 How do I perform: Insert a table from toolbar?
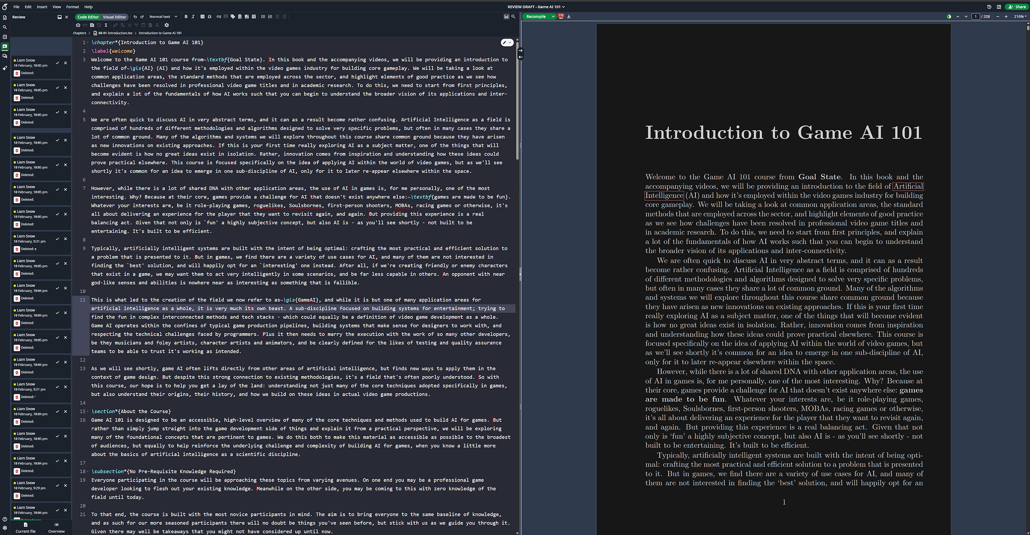click(254, 17)
